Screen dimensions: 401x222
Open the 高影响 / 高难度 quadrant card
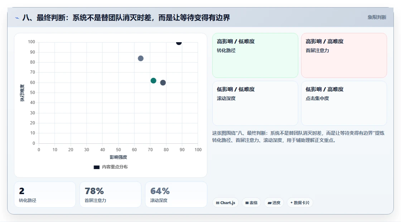coord(344,55)
